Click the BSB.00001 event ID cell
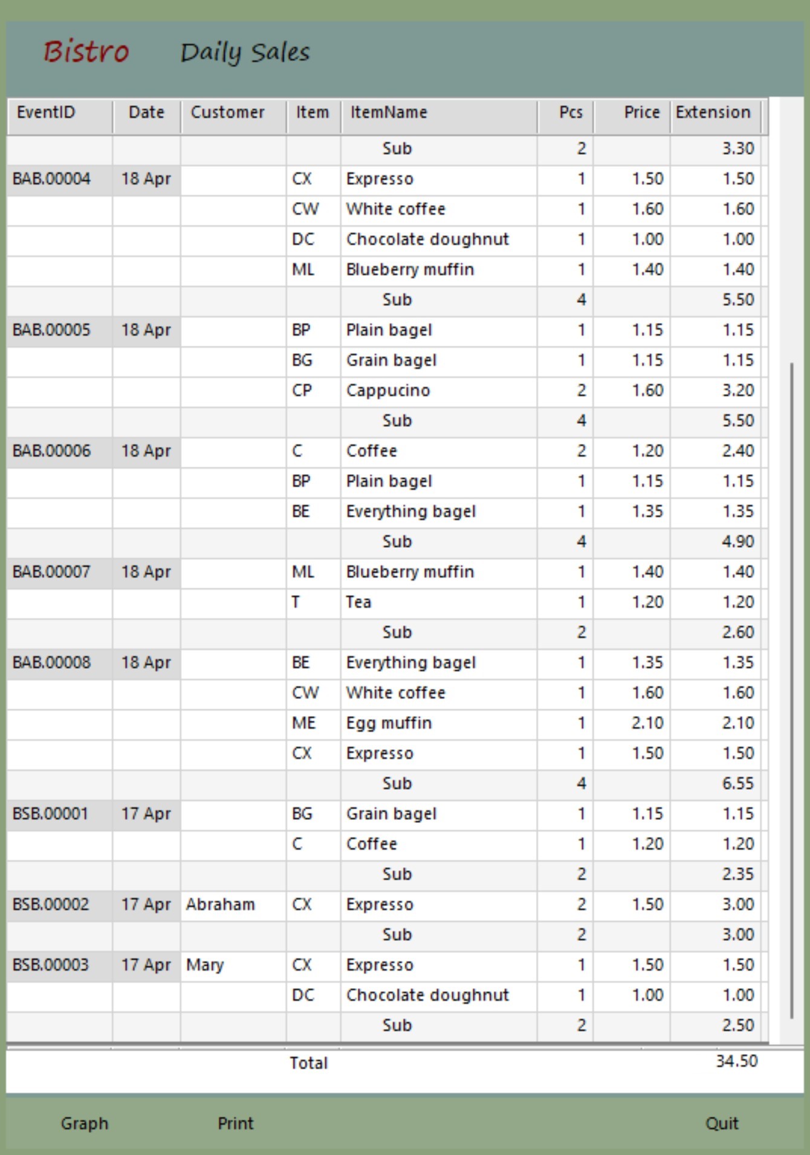The width and height of the screenshot is (810, 1155). pyautogui.click(x=51, y=814)
